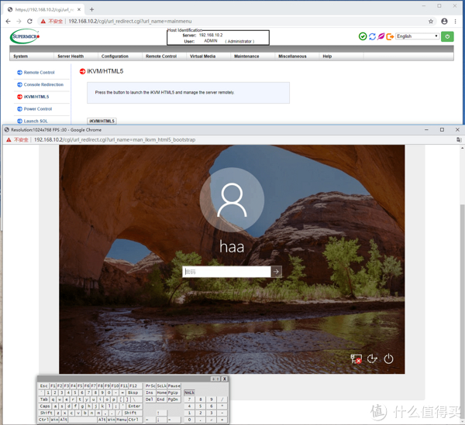Open a new Chrome tab
The width and height of the screenshot is (465, 425).
(91, 9)
